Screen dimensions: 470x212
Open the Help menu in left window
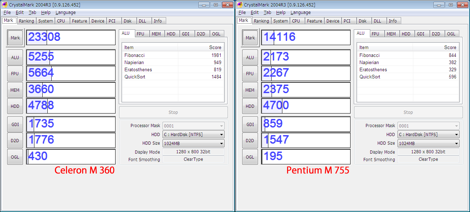click(x=46, y=13)
